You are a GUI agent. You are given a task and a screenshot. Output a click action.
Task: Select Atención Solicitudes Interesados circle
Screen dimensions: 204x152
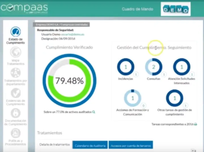pyautogui.click(x=182, y=67)
